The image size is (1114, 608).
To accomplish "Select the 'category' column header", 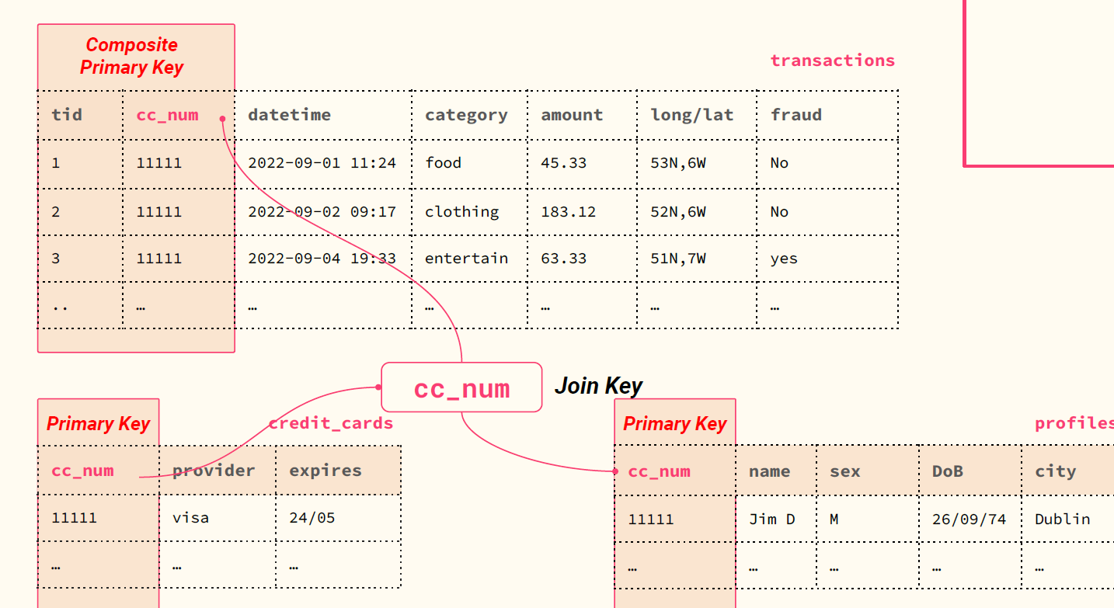I will tap(466, 115).
